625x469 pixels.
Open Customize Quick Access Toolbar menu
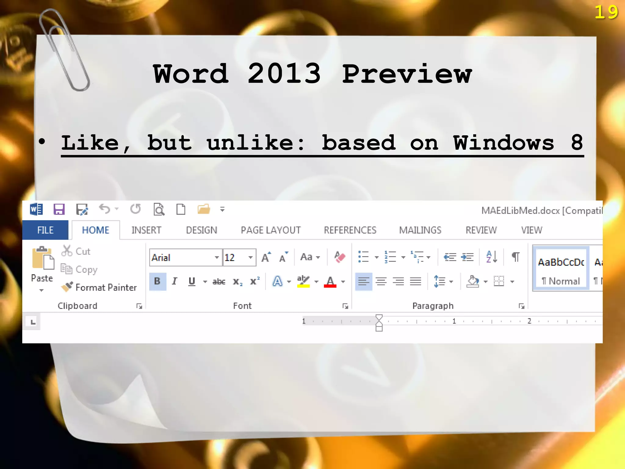pyautogui.click(x=222, y=209)
